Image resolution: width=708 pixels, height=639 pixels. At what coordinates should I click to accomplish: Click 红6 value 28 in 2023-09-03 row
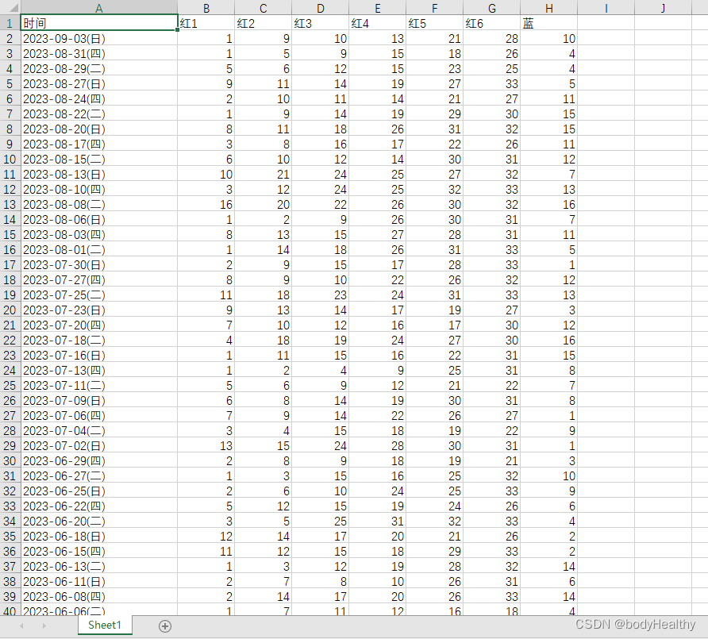(x=492, y=39)
